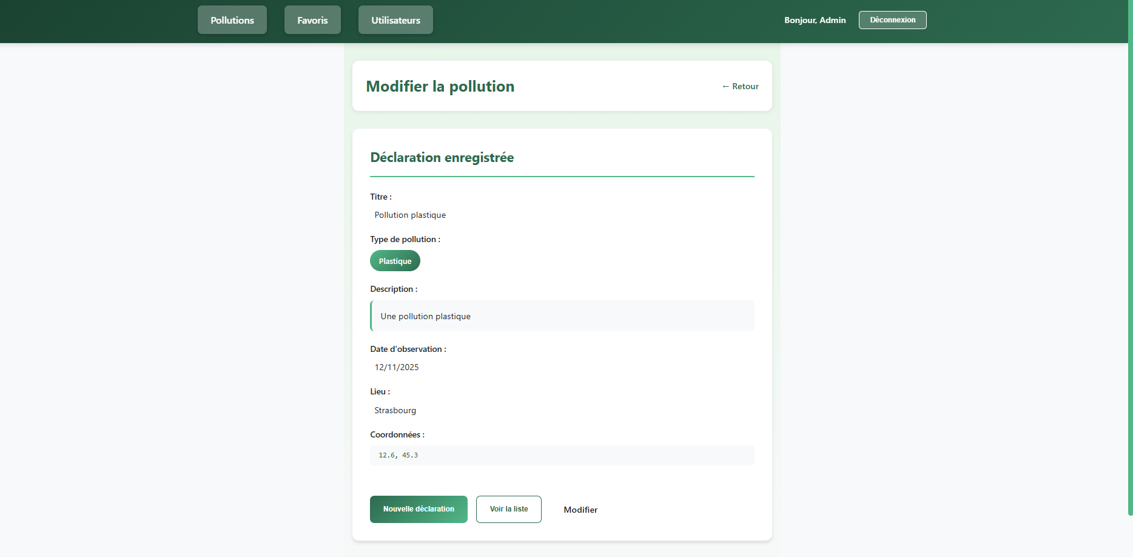
Task: Click the coordinates value 12.6, 45.3
Action: tap(398, 455)
